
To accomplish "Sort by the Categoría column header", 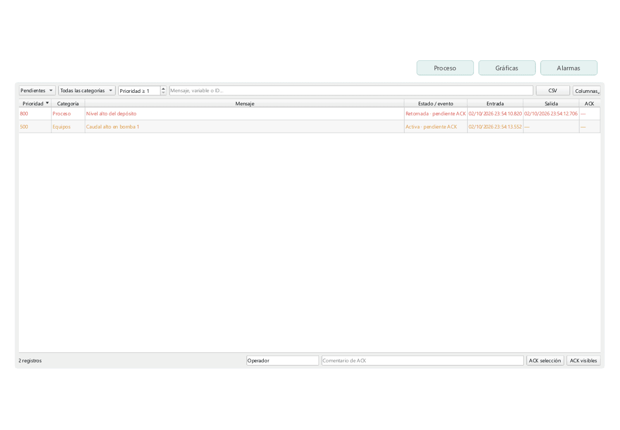I will pyautogui.click(x=68, y=103).
